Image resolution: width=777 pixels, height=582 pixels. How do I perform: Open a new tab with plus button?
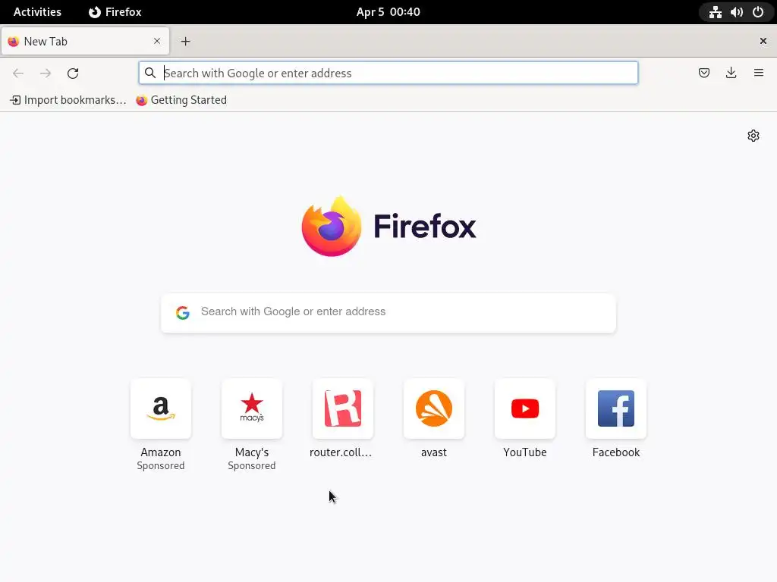(x=185, y=42)
